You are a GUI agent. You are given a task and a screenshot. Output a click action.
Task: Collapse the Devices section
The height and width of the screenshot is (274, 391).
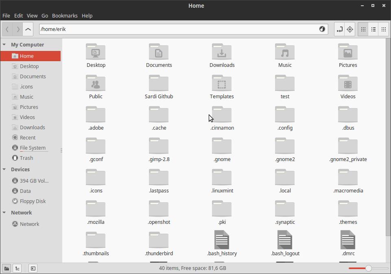point(4,169)
